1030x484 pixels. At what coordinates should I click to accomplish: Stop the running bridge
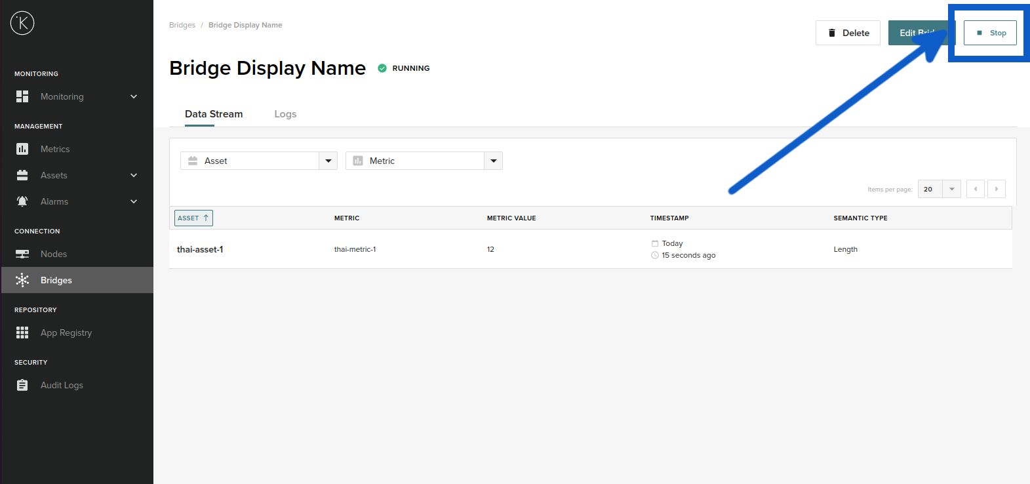click(990, 33)
